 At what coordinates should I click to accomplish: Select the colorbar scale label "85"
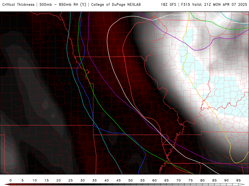point(214,180)
